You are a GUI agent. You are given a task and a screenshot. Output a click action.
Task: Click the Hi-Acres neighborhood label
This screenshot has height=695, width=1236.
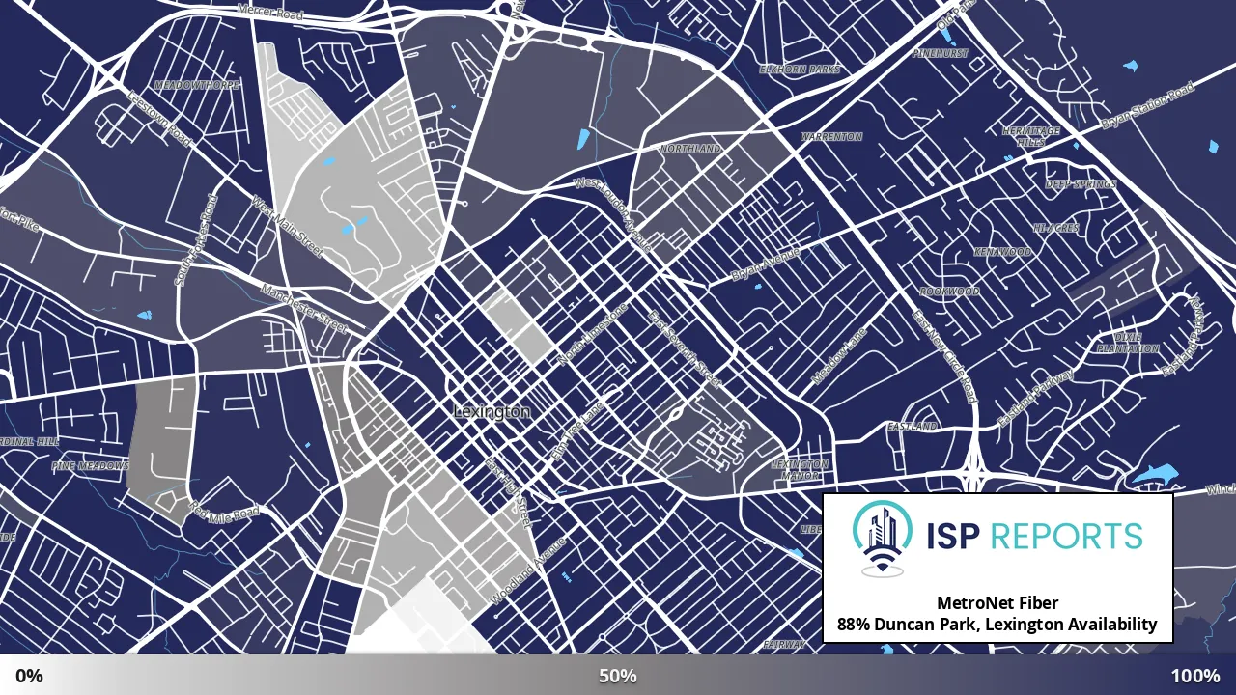(x=1055, y=229)
